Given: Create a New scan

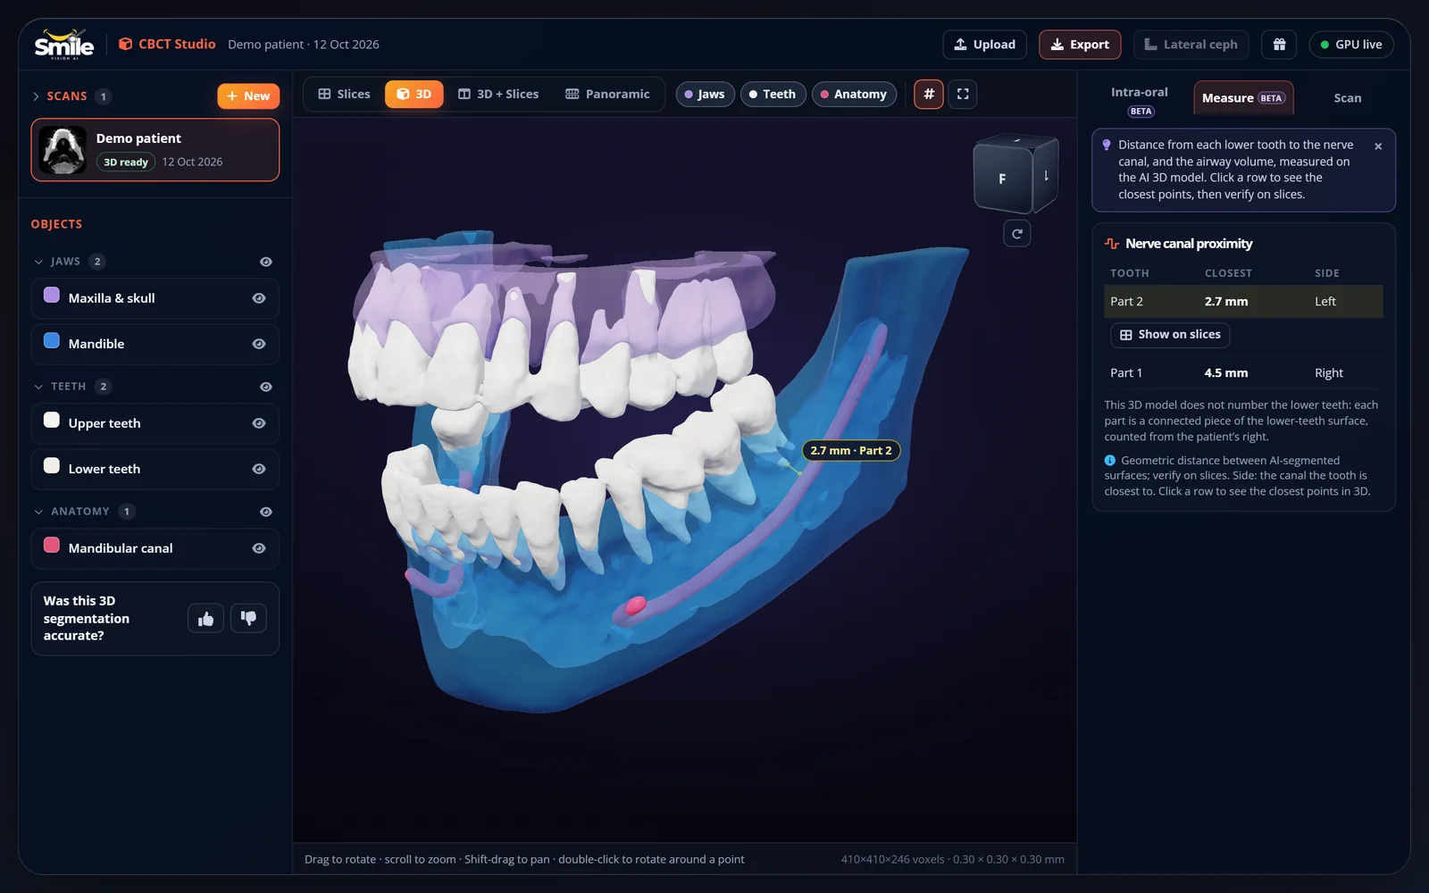Looking at the screenshot, I should click(248, 96).
